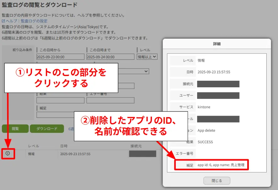Click the 補足 value showing app id: 6

[x=221, y=165]
